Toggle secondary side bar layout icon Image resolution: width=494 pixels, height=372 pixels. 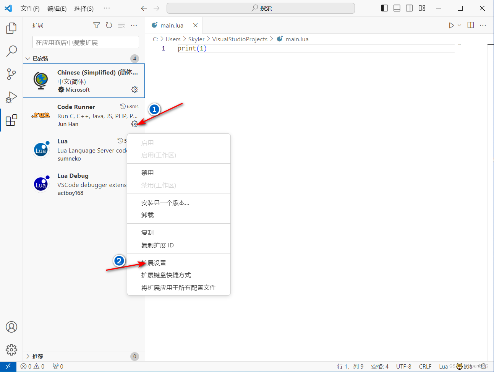(x=409, y=8)
